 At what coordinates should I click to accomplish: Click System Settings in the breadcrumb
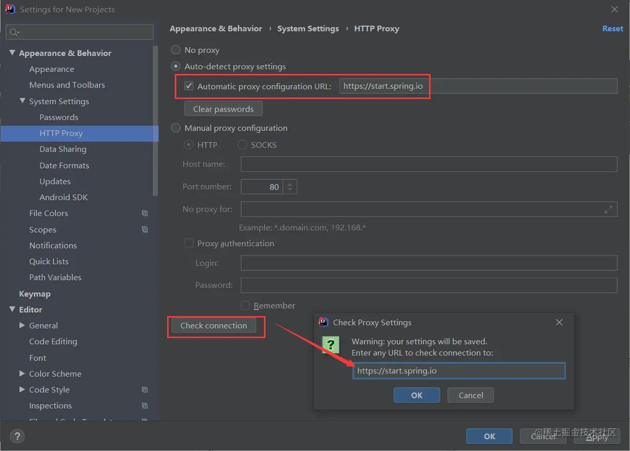coord(308,29)
